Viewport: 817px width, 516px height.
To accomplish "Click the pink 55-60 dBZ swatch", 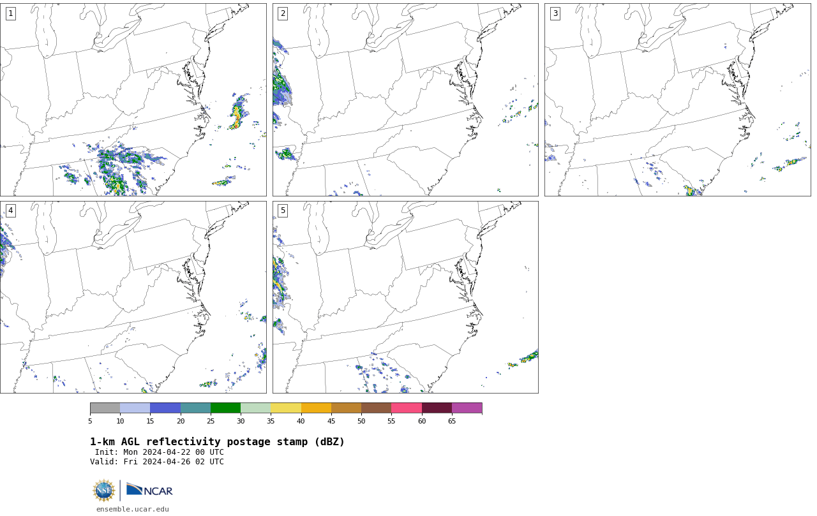I will [x=407, y=408].
